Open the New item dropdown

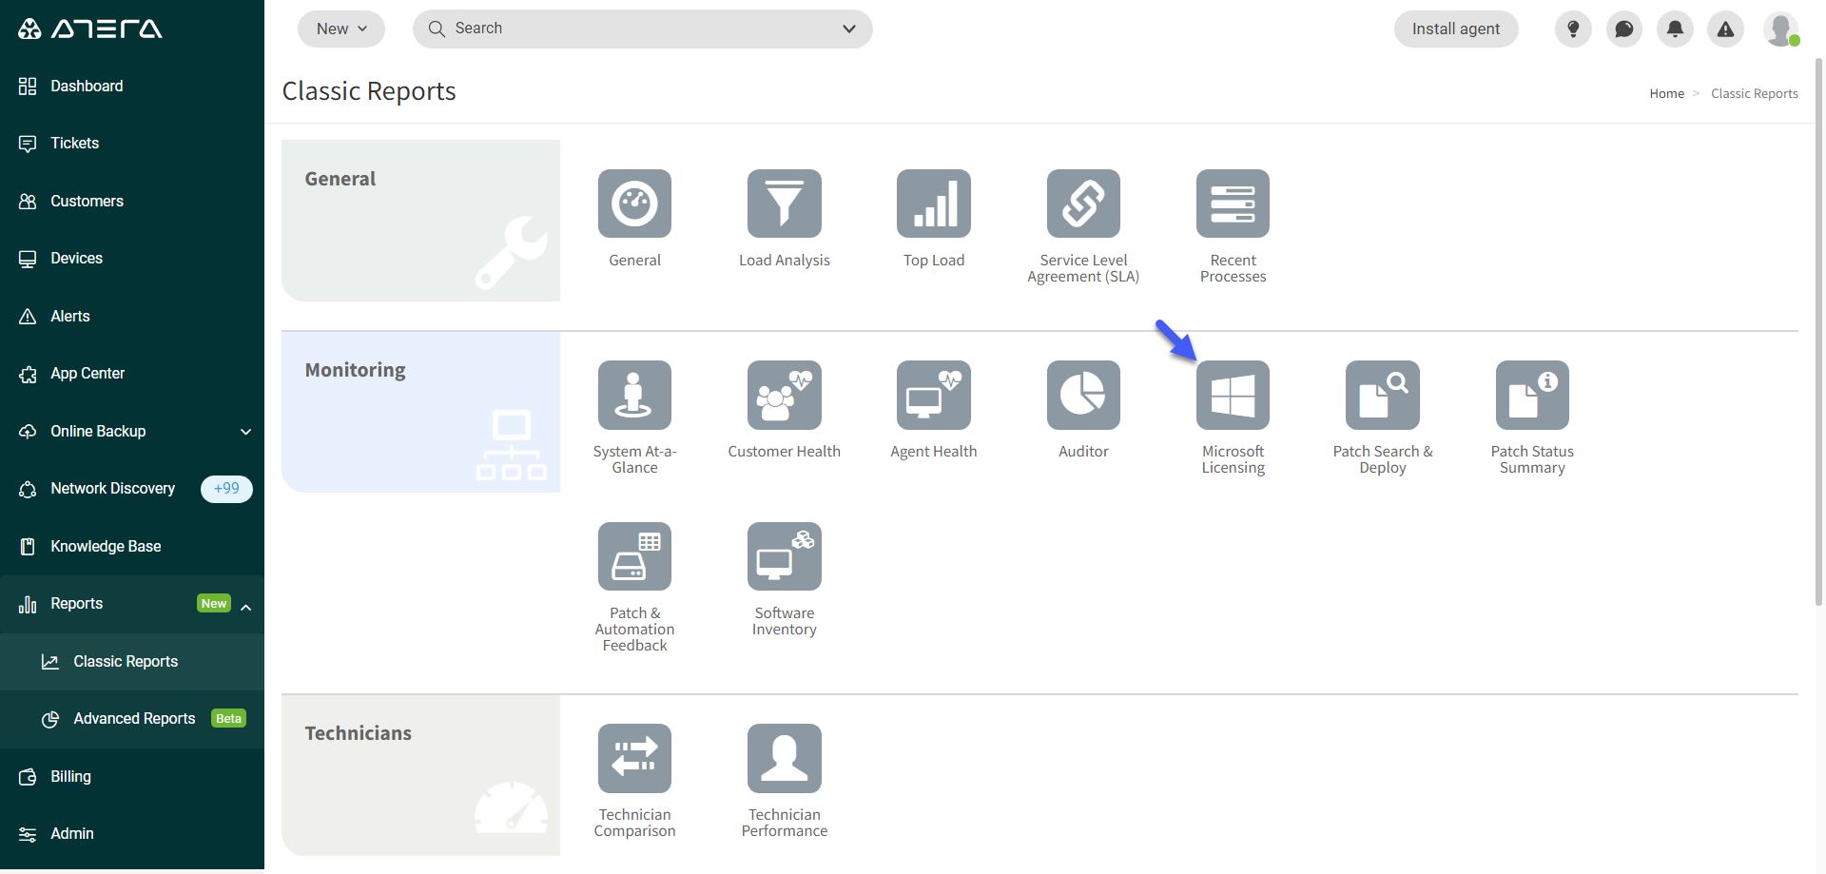340,29
